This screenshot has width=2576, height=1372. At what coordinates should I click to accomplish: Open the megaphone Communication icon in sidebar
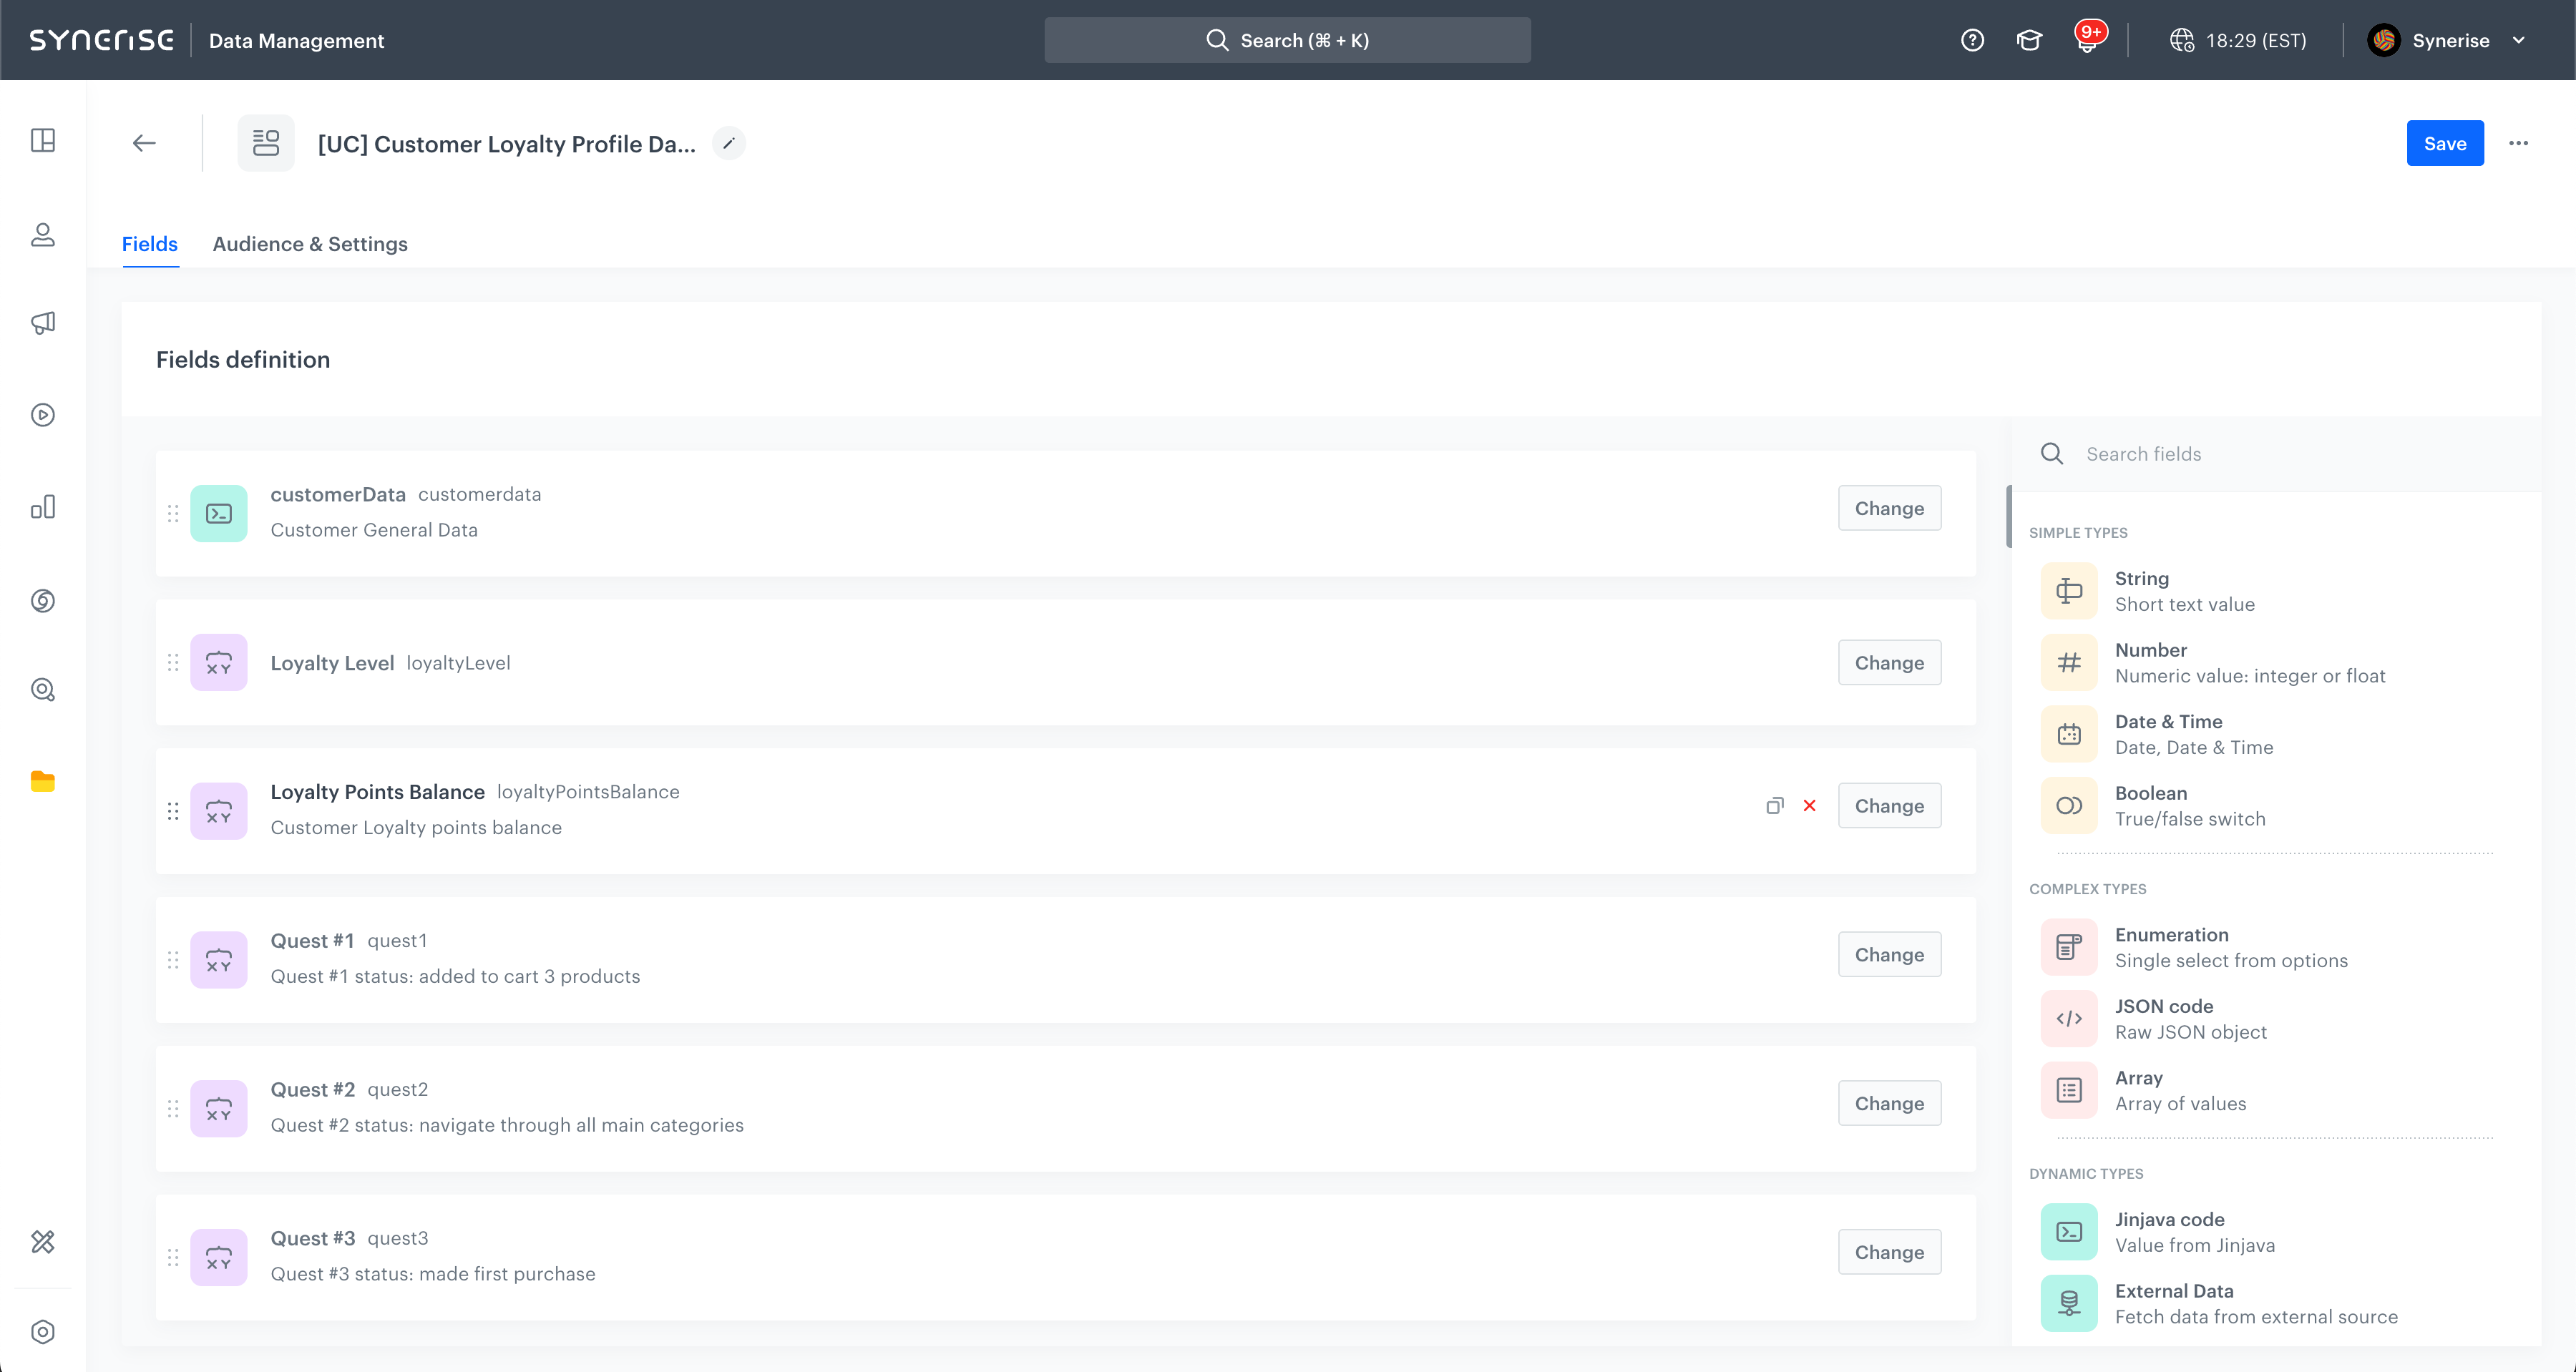[x=43, y=322]
